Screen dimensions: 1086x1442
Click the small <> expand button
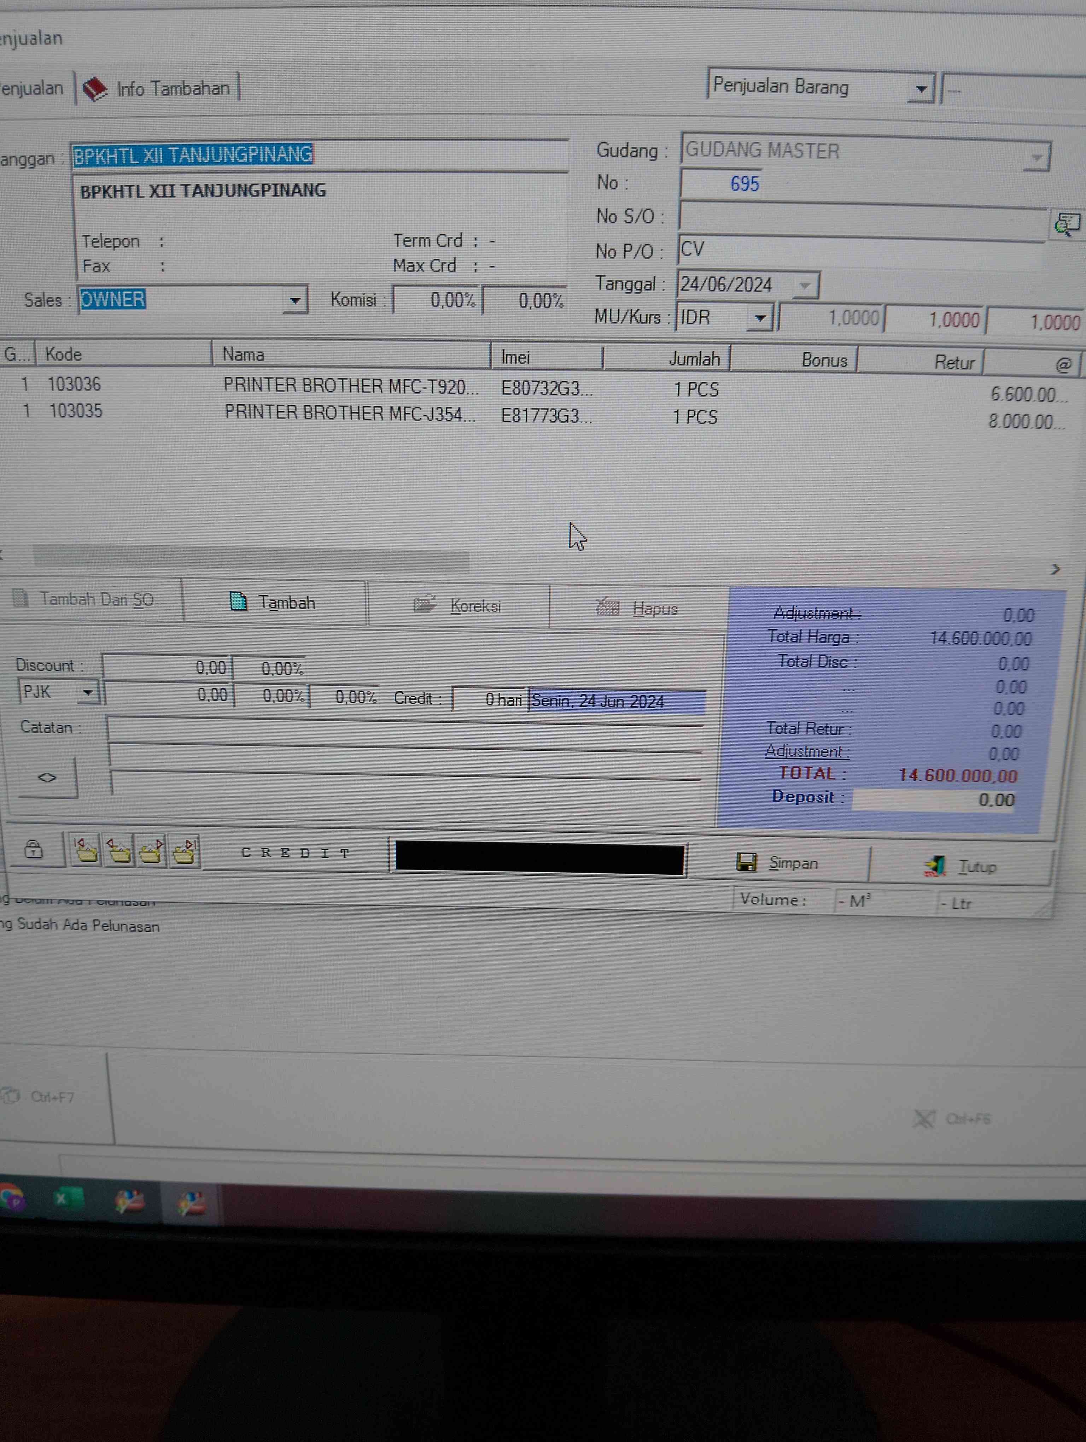click(47, 777)
